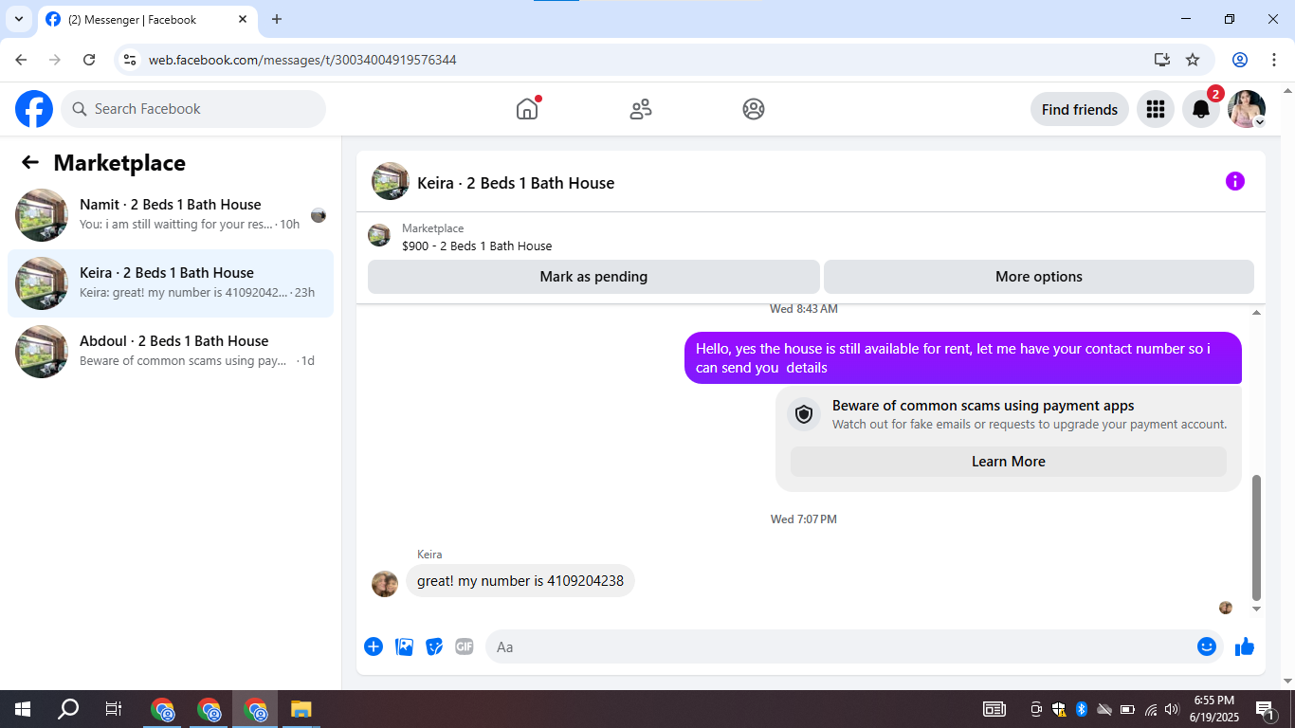The image size is (1295, 728).
Task: Click the listing thumbnail beside Marketplace label
Action: click(x=379, y=235)
